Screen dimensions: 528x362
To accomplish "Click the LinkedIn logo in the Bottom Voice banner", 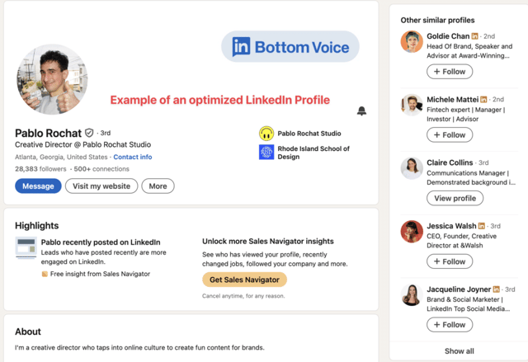I will tap(241, 46).
